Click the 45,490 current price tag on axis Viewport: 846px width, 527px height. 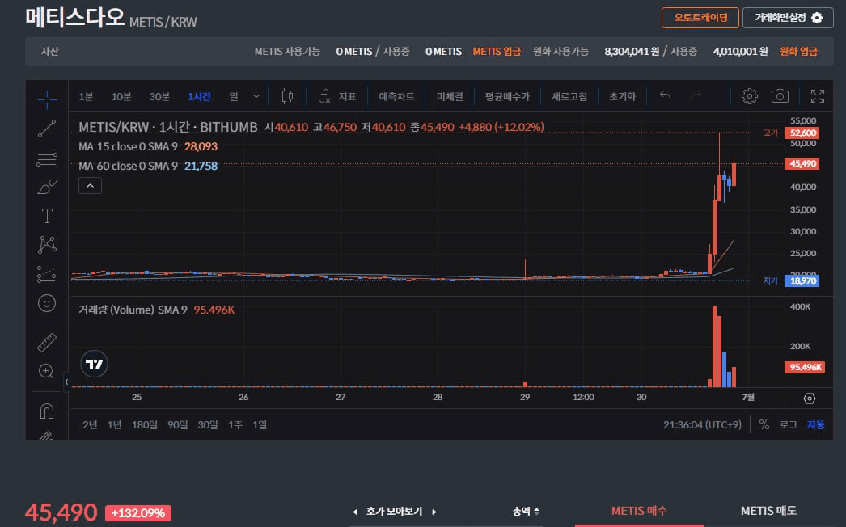[803, 163]
